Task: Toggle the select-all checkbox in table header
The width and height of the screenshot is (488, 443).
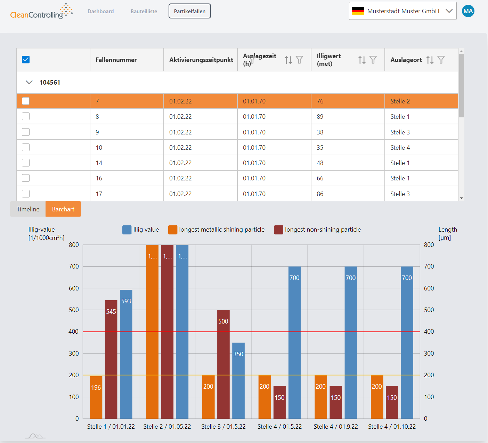Action: click(x=26, y=60)
